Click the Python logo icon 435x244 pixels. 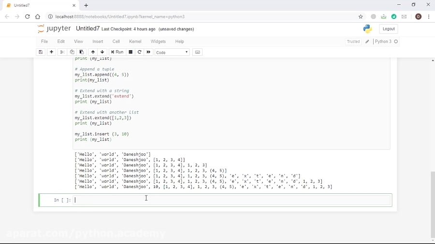[x=368, y=29]
